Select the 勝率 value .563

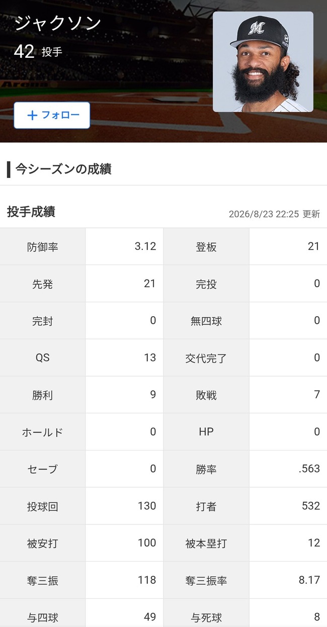coord(309,469)
